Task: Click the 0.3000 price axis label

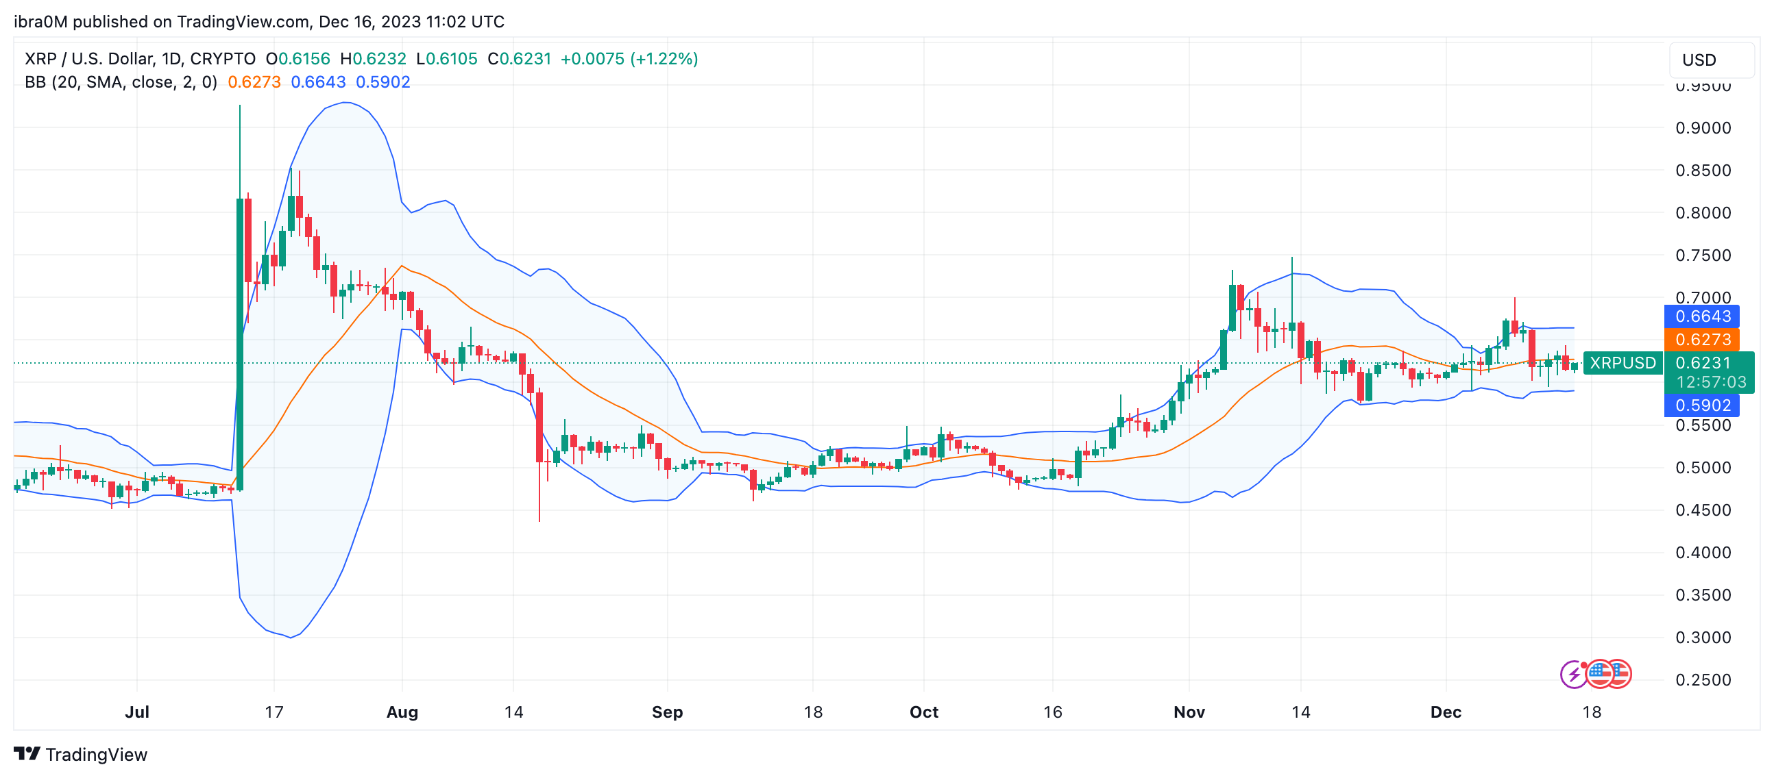Action: click(x=1703, y=638)
